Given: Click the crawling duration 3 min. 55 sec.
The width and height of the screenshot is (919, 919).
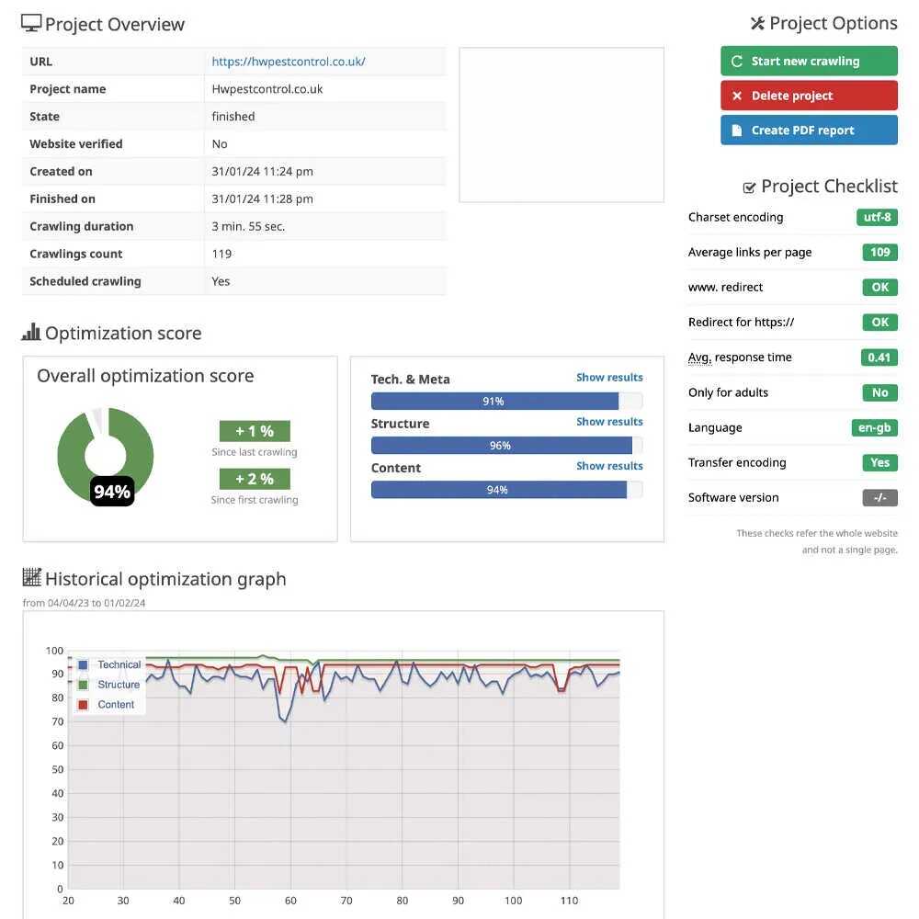Looking at the screenshot, I should coord(248,227).
